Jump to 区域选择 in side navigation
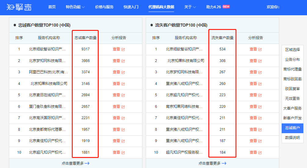Viewport: 307px width, 168px height. point(293,50)
